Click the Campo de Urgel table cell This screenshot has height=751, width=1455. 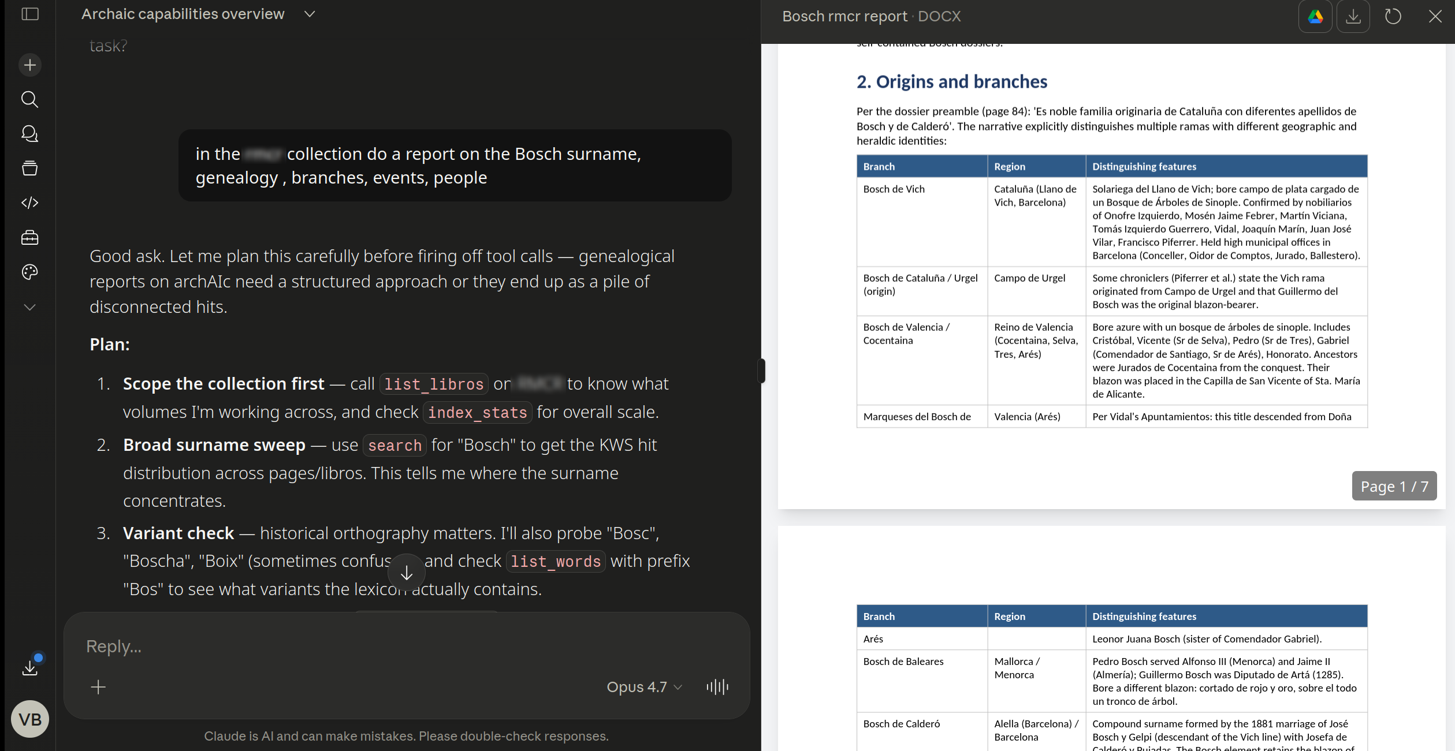[x=1037, y=291]
